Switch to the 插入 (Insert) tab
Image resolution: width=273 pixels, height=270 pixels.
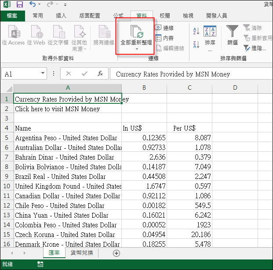pos(61,16)
